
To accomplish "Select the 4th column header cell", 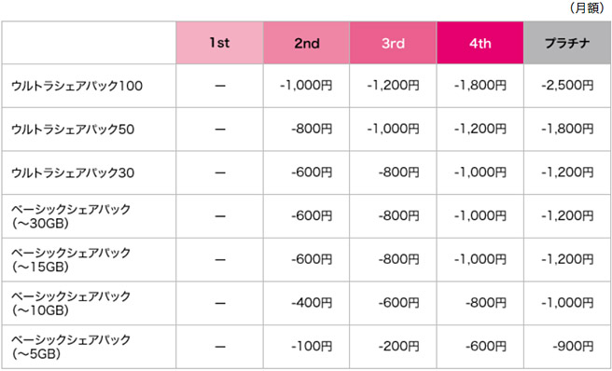I will coord(480,43).
